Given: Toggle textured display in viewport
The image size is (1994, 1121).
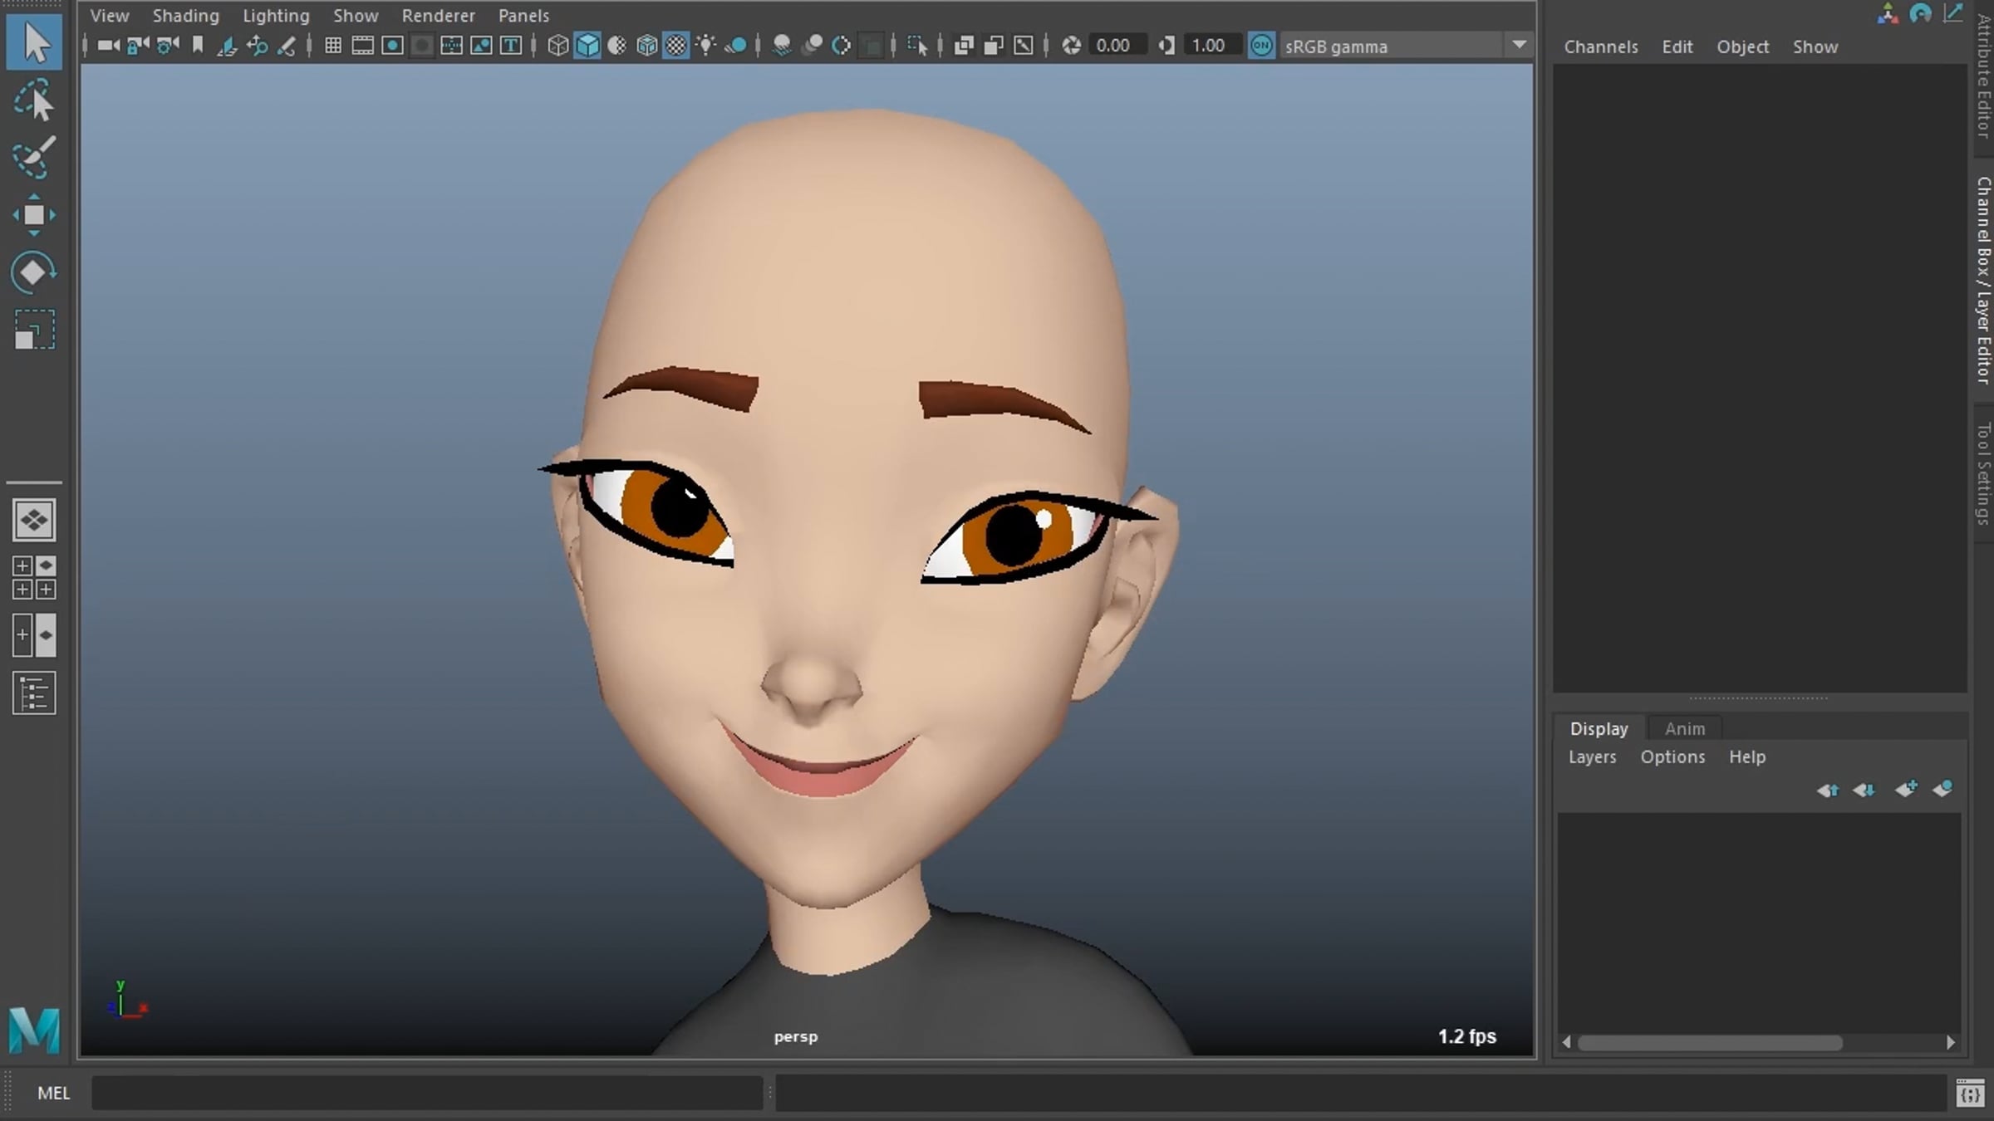Looking at the screenshot, I should pos(676,46).
